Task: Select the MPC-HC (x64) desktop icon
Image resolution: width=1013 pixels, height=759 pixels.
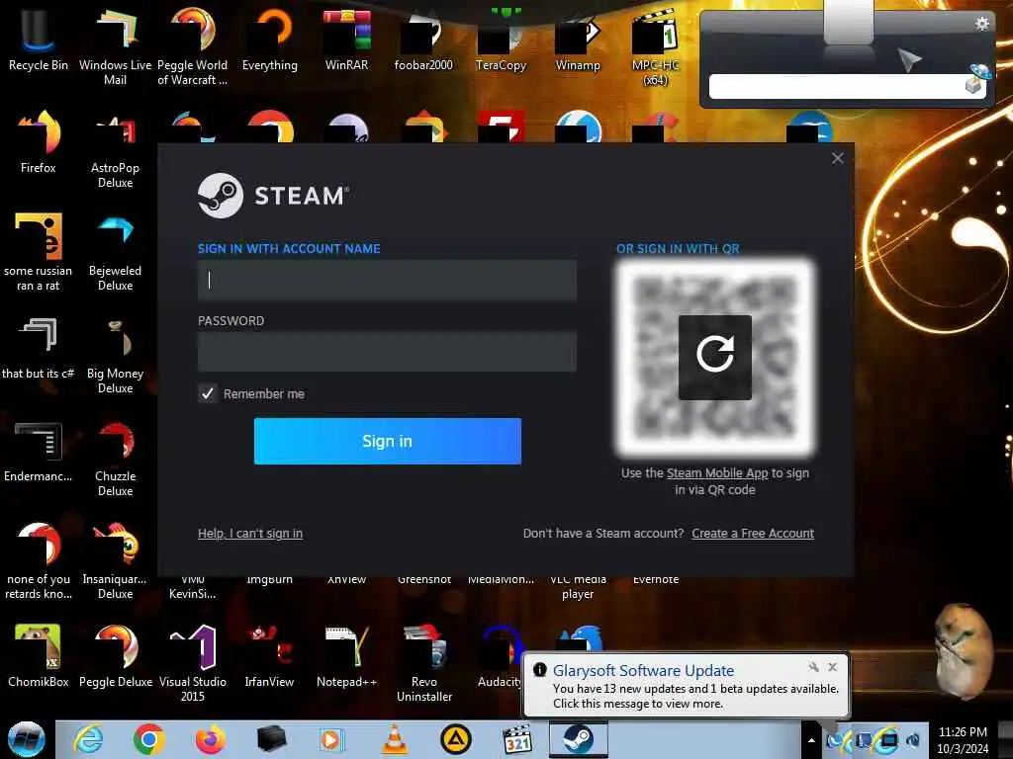Action: click(655, 46)
